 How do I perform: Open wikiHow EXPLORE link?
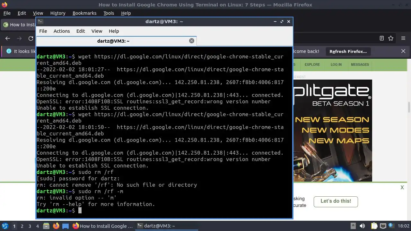coord(312,64)
